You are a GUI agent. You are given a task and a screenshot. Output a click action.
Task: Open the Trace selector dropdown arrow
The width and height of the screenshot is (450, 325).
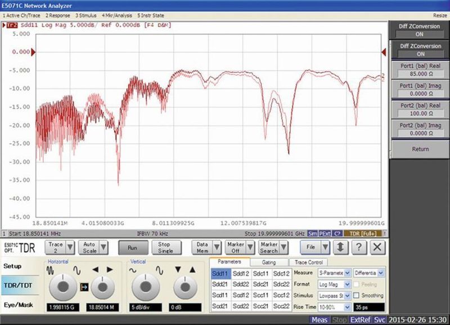click(x=69, y=247)
